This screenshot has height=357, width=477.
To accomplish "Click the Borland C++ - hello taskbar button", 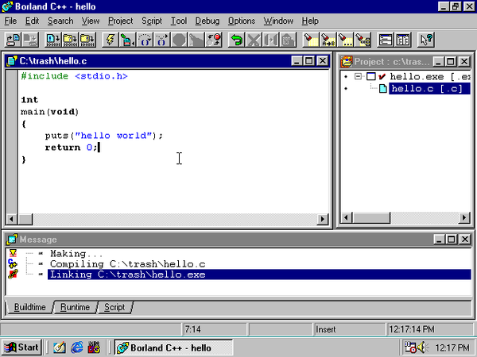I will (173, 347).
